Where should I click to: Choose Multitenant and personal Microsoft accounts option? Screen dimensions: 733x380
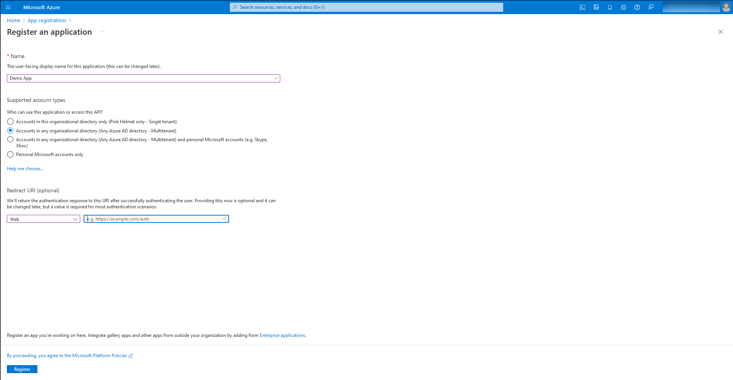tap(10, 139)
